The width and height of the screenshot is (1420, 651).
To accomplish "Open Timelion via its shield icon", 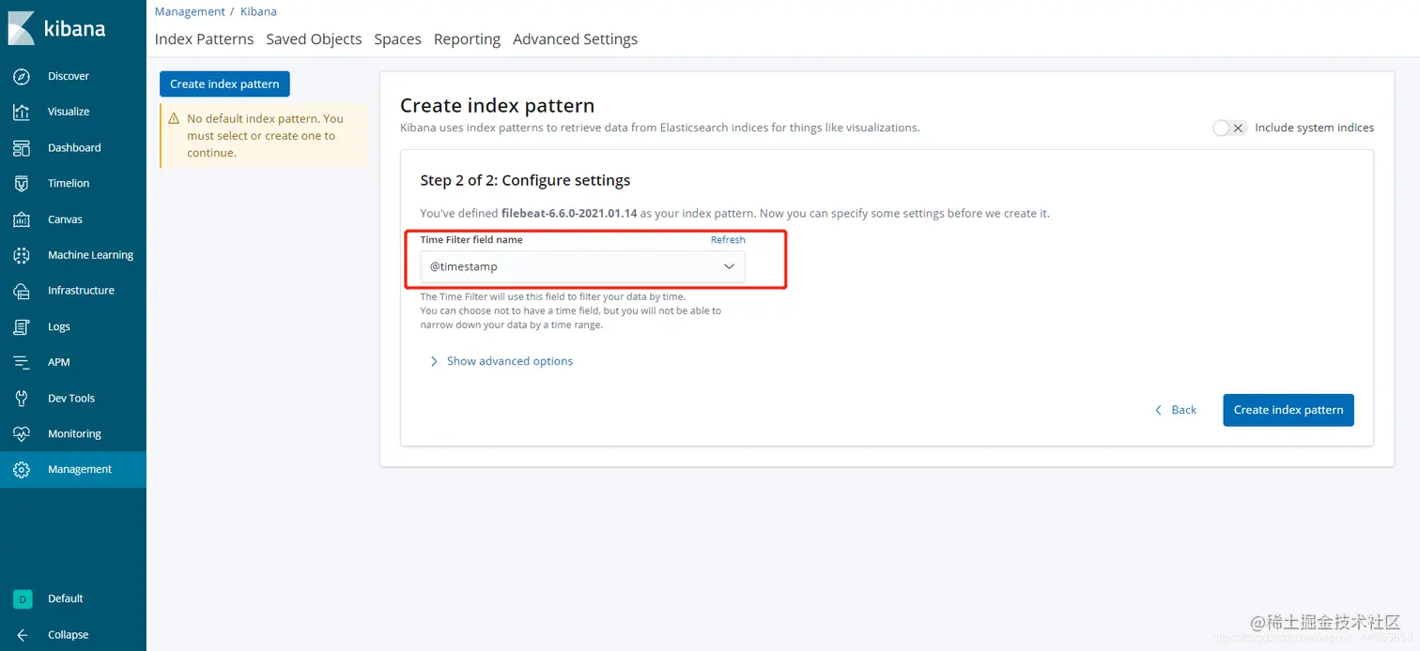I will click(x=22, y=184).
